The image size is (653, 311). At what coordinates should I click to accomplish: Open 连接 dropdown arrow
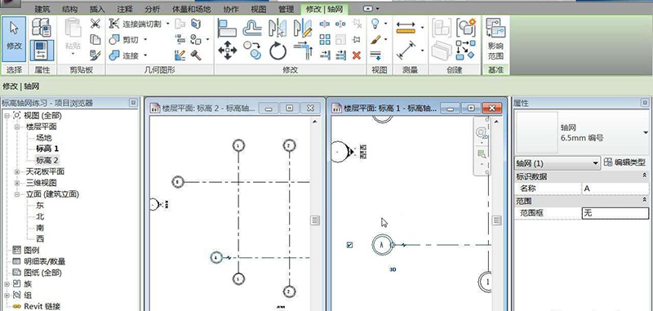pos(146,55)
